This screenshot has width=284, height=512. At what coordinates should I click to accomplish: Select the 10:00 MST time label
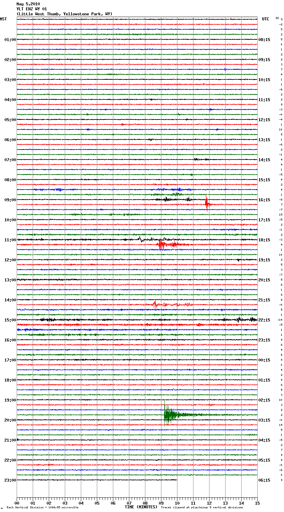click(x=10, y=220)
